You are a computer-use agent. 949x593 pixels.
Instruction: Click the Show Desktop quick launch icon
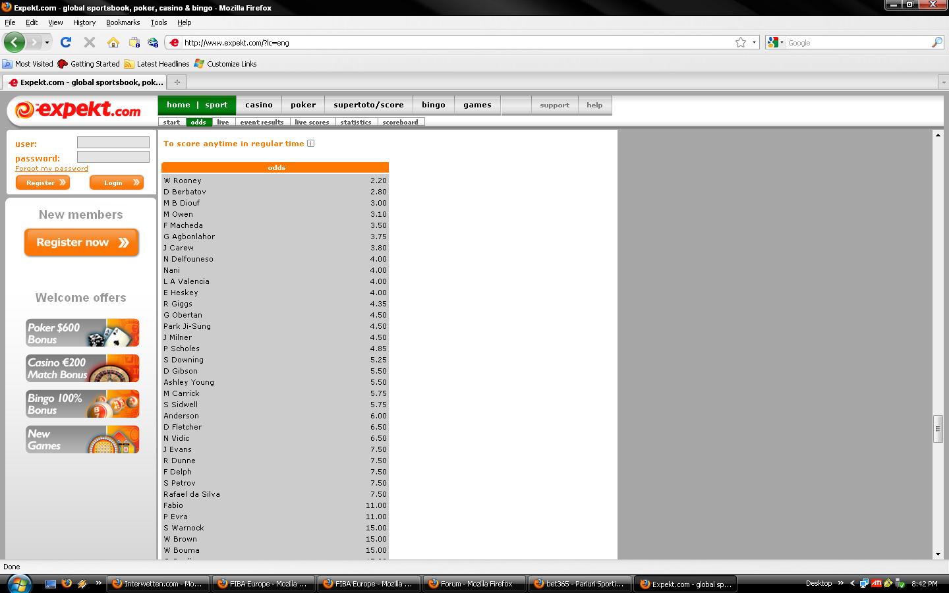tap(51, 583)
